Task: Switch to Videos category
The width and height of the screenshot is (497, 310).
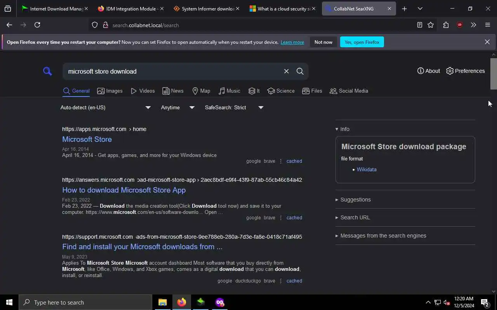Action: click(x=143, y=91)
